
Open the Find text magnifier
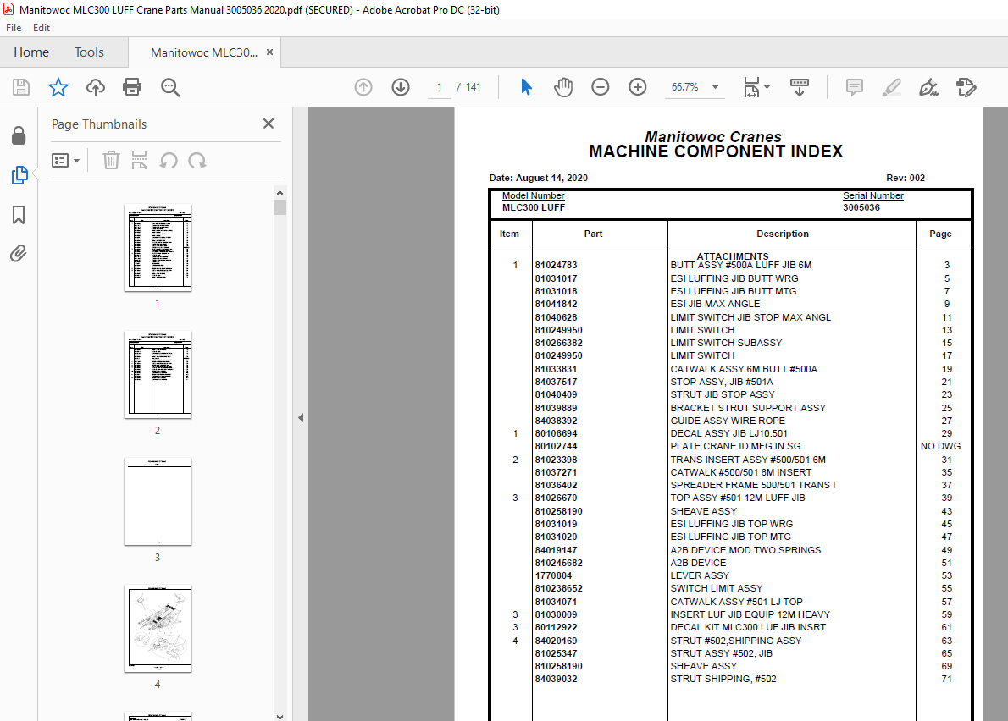pyautogui.click(x=170, y=87)
